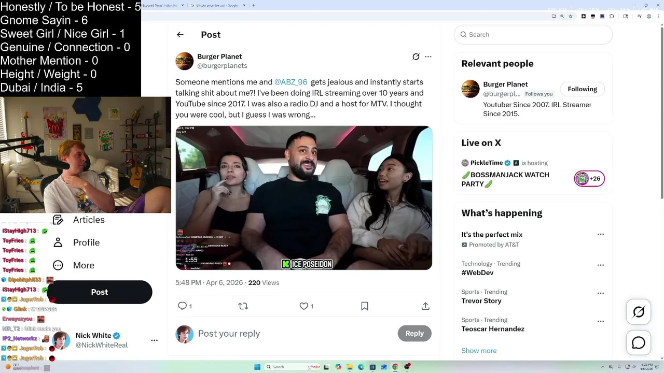The width and height of the screenshot is (664, 373).
Task: Open the taskbar clock at 6:22 PM
Action: pos(646,367)
